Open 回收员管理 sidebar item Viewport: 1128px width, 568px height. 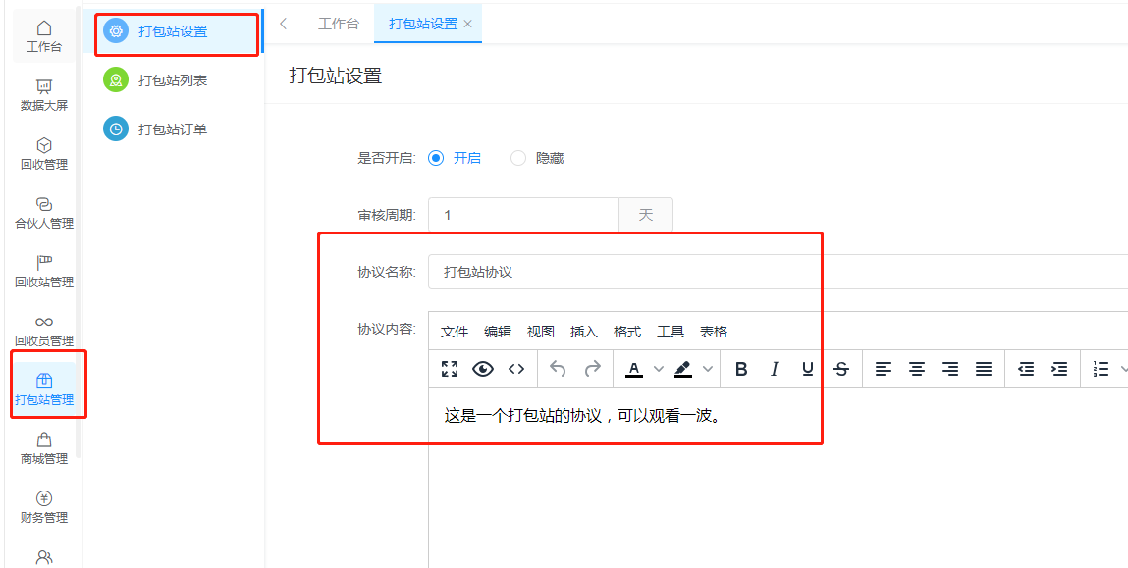(x=44, y=331)
